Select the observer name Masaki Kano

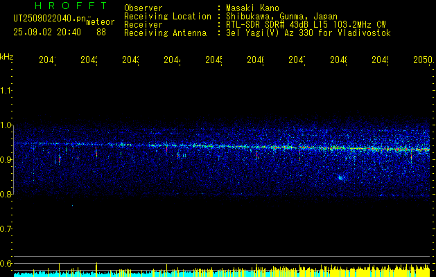(252, 8)
